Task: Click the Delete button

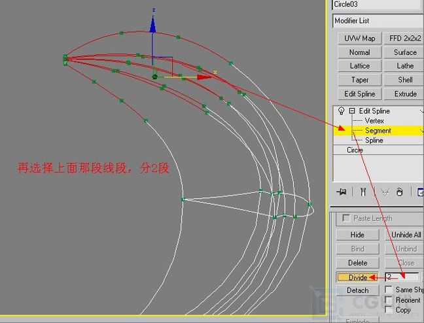Action: (357, 263)
